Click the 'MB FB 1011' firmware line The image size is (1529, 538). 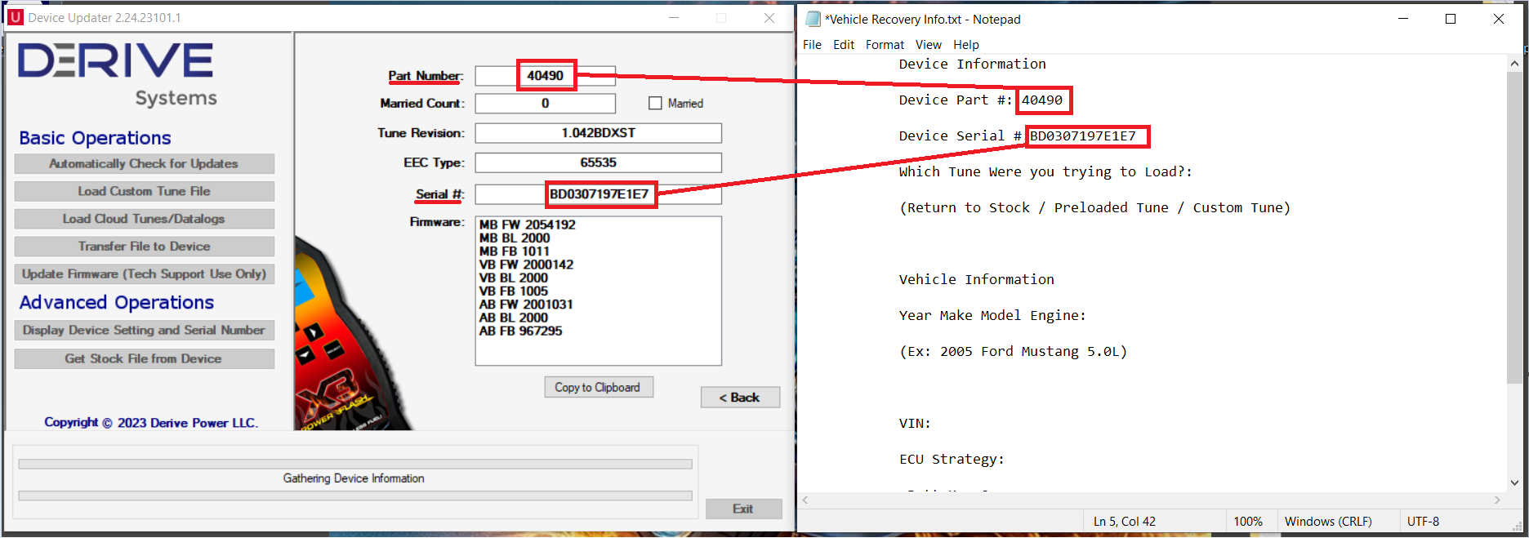click(514, 251)
